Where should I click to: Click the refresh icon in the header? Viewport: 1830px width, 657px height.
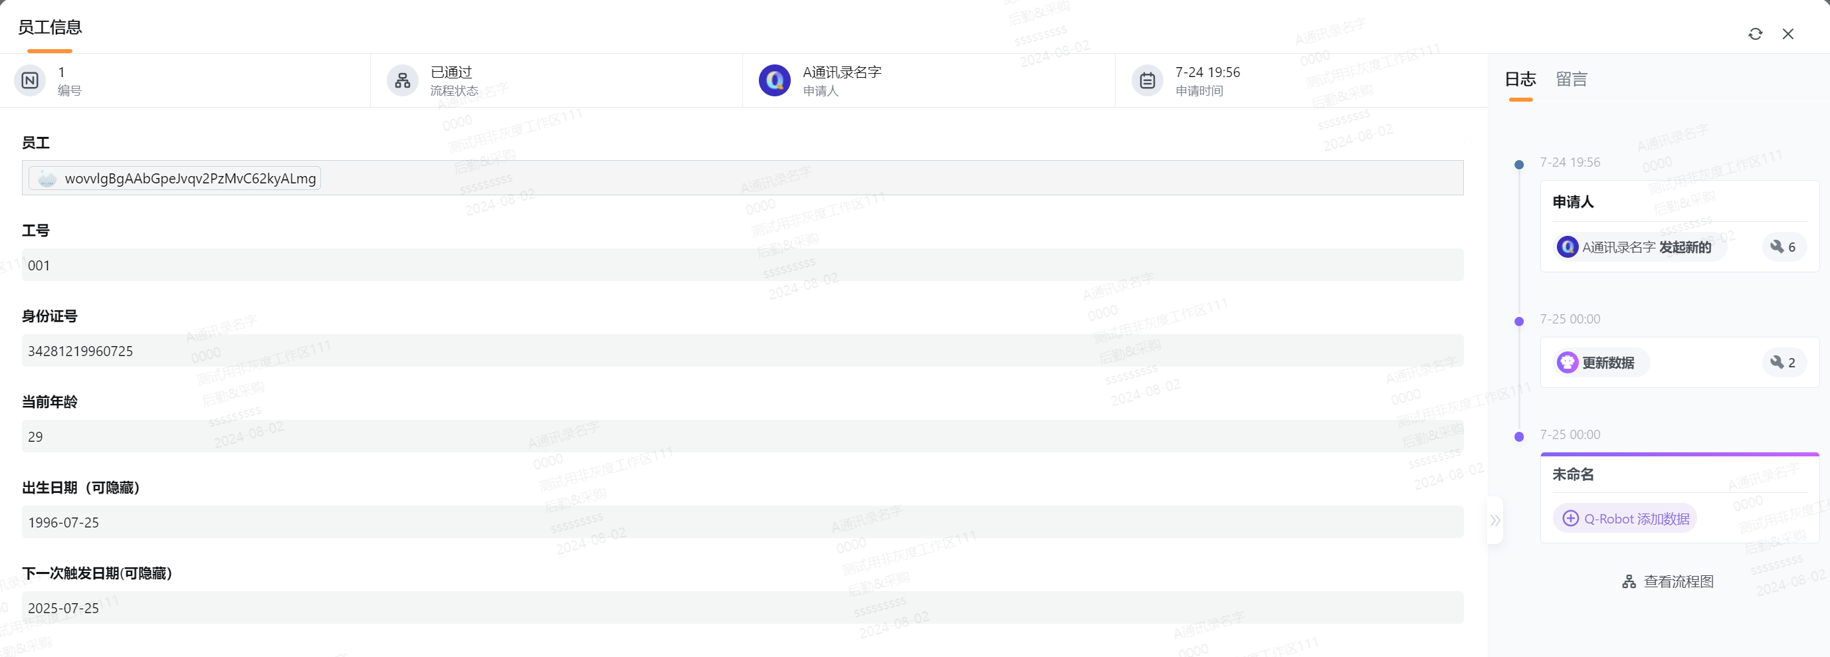coord(1755,34)
